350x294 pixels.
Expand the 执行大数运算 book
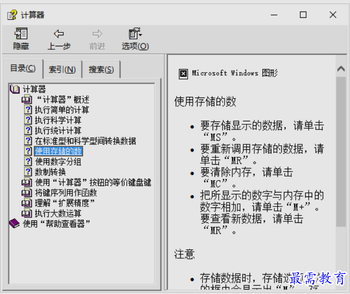pos(58,213)
